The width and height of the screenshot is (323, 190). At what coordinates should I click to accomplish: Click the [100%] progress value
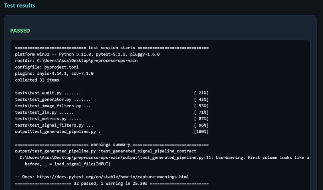201,132
